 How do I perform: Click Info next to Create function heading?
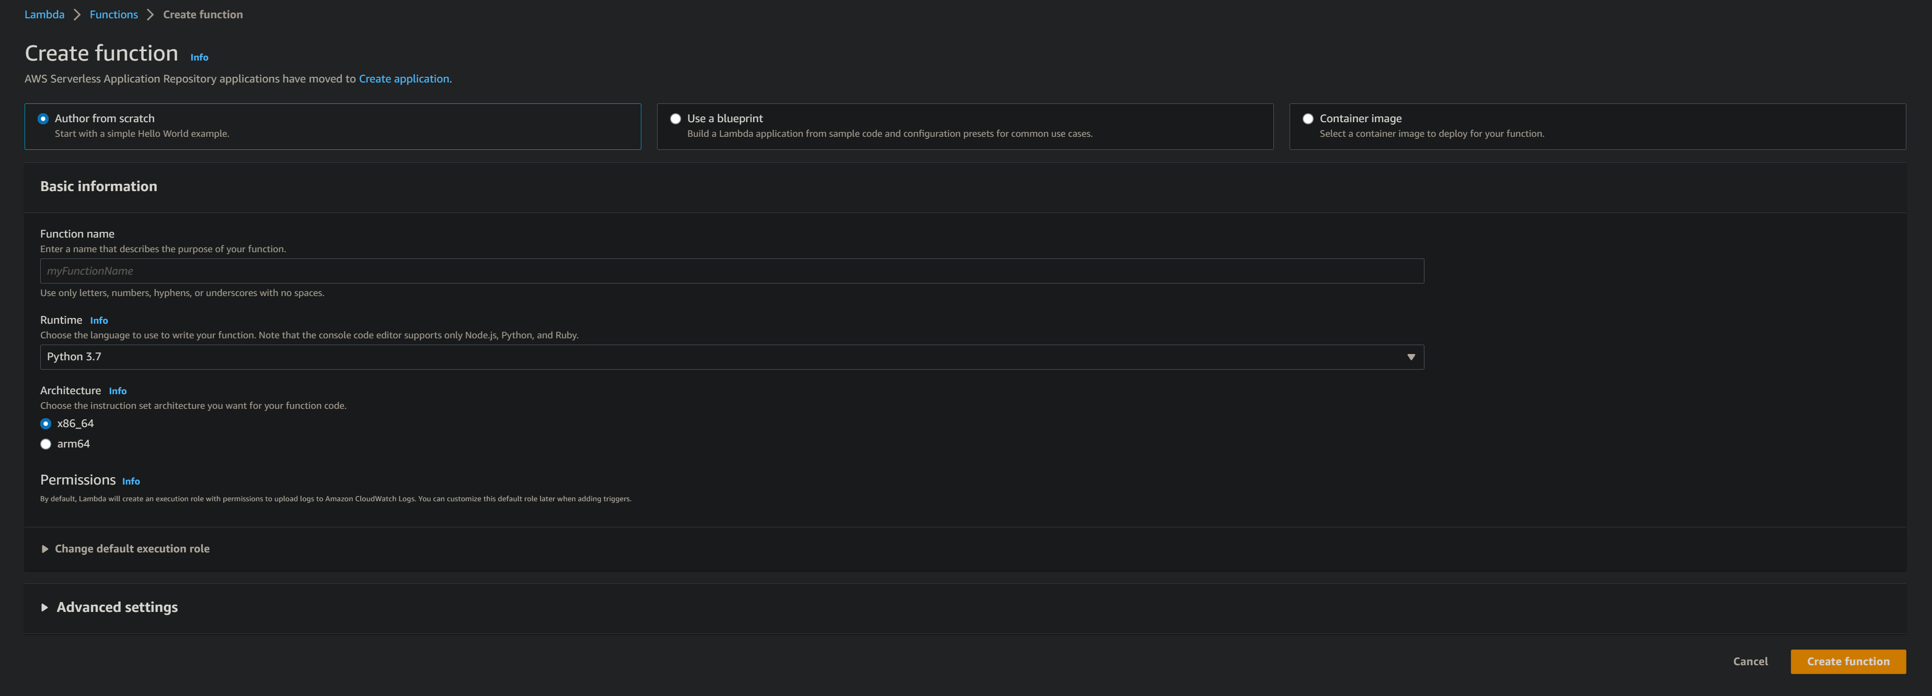coord(200,57)
